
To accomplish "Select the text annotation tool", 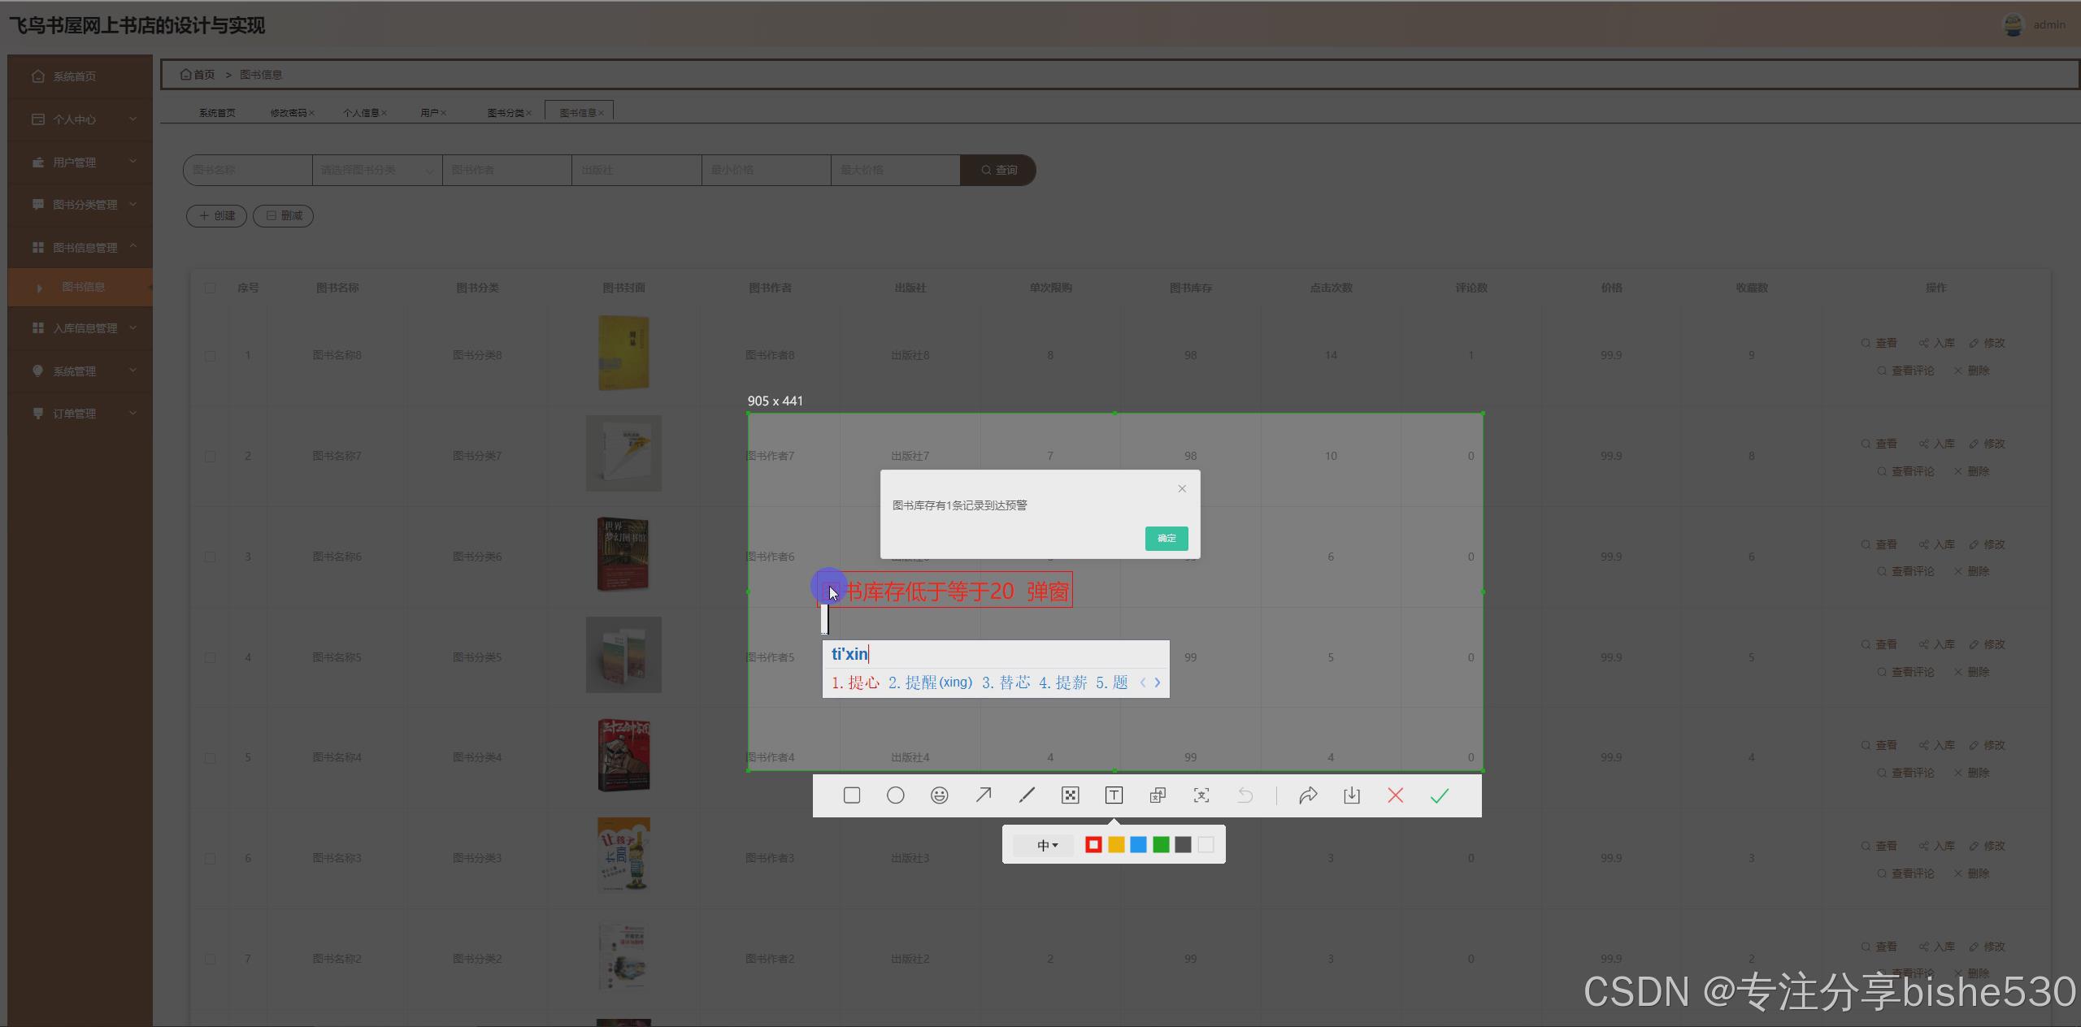I will [x=1114, y=795].
